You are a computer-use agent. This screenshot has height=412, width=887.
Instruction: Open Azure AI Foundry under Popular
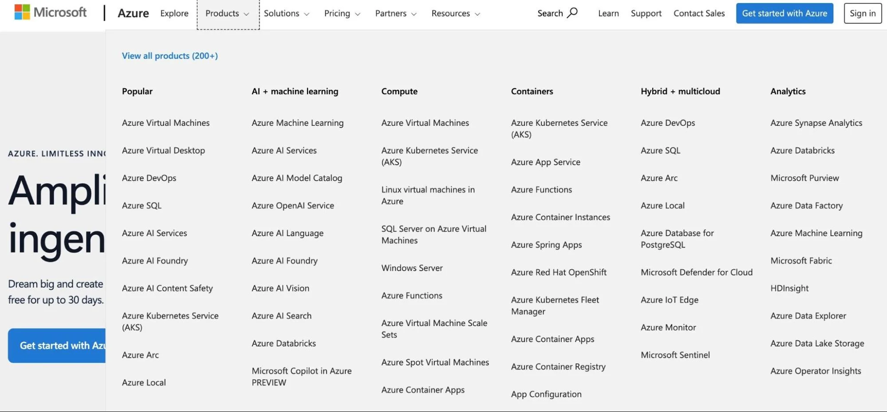(x=155, y=261)
